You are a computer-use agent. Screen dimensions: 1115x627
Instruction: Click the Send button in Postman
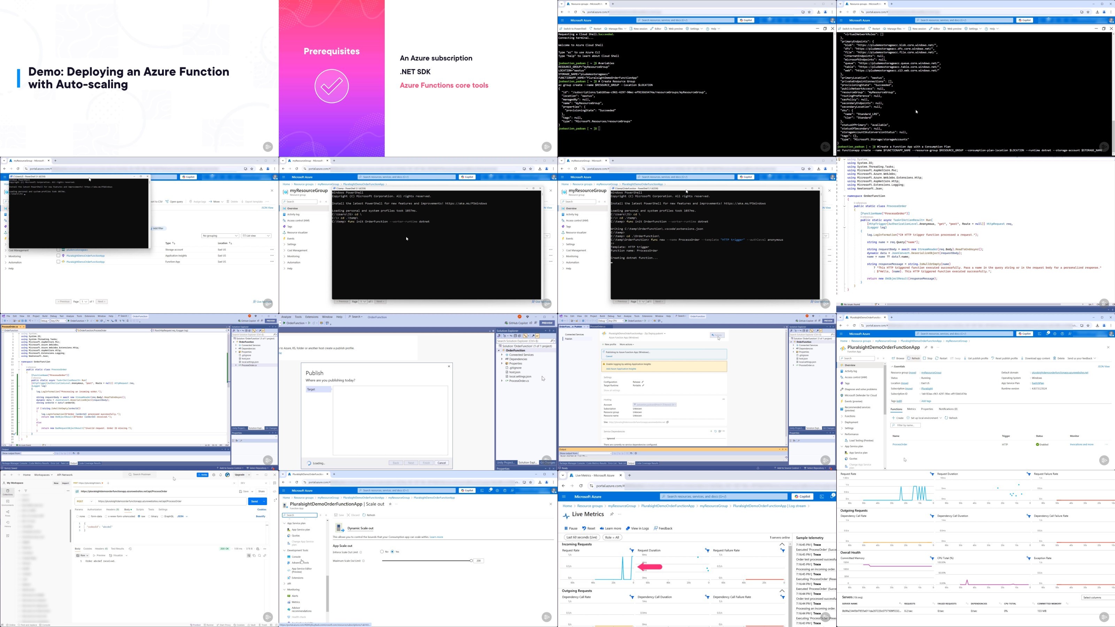254,501
